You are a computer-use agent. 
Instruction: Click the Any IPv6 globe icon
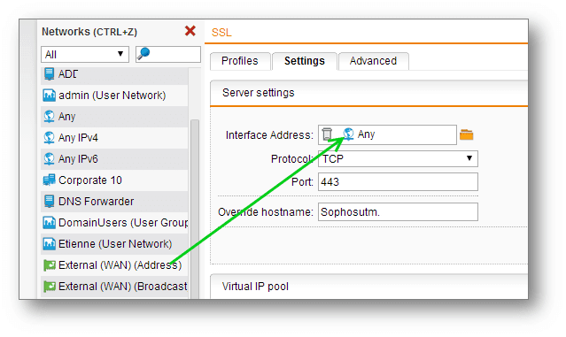[x=49, y=159]
